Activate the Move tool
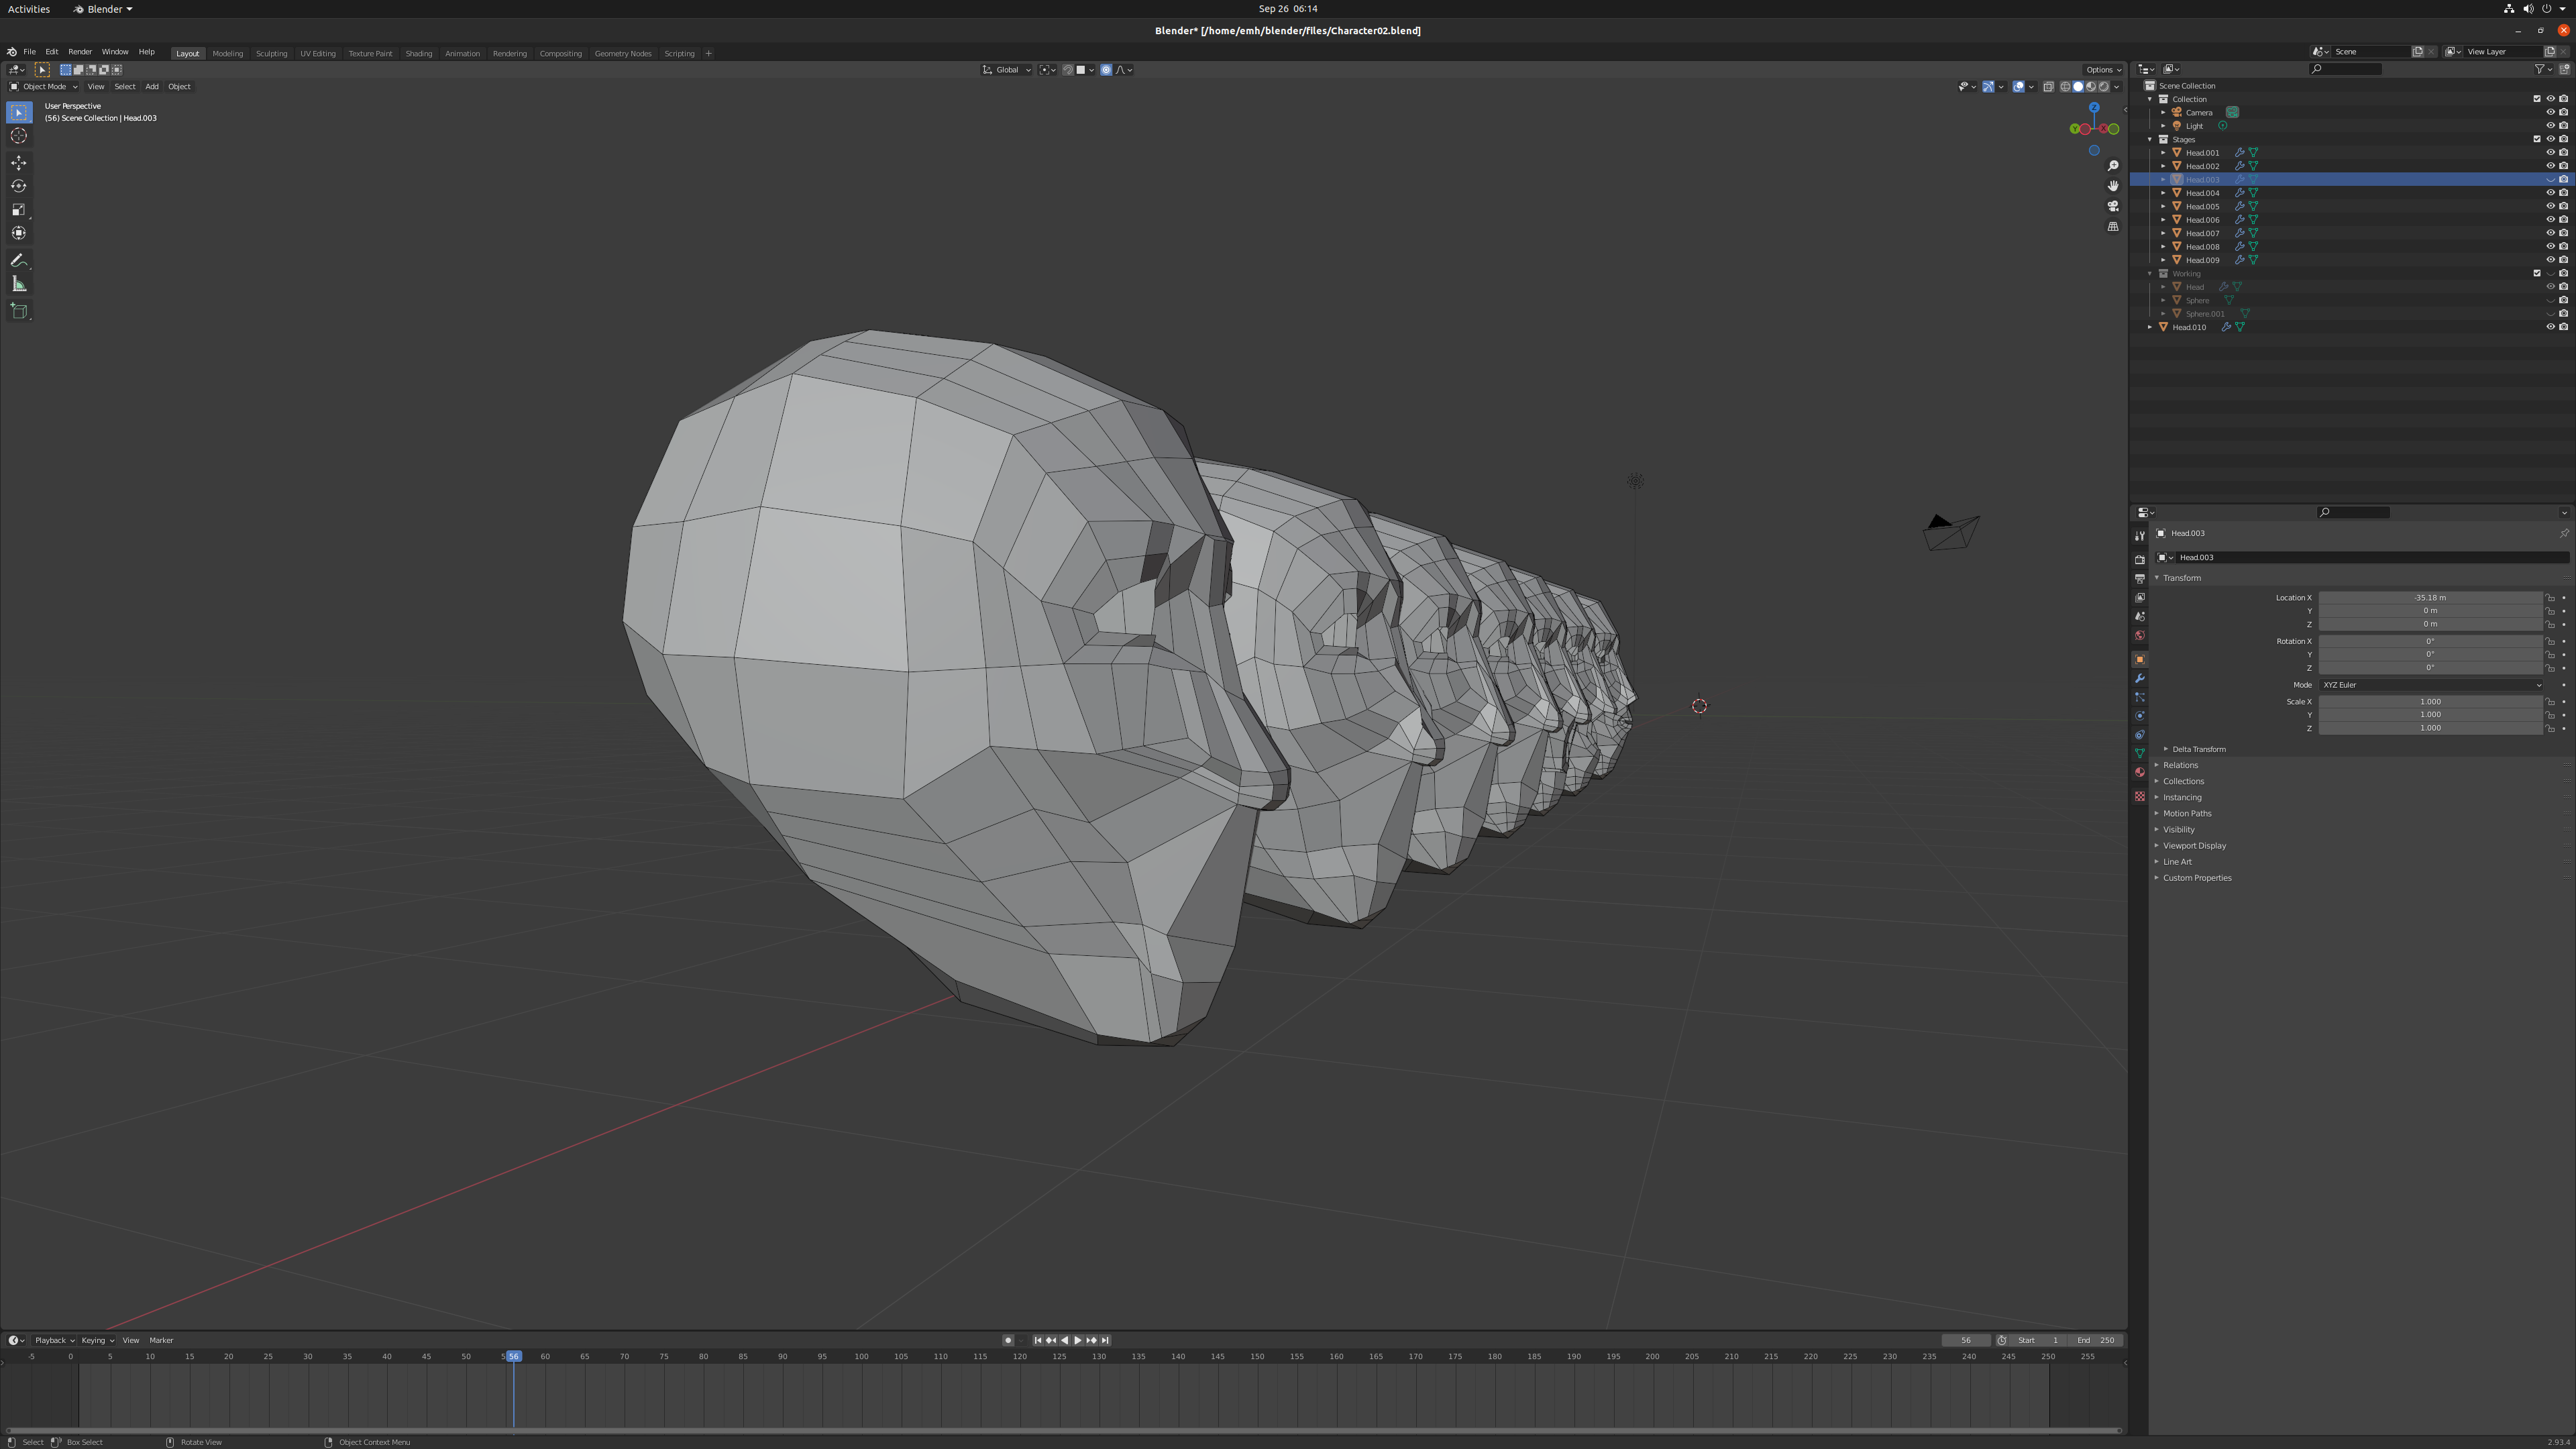This screenshot has width=2576, height=1449. (19, 163)
